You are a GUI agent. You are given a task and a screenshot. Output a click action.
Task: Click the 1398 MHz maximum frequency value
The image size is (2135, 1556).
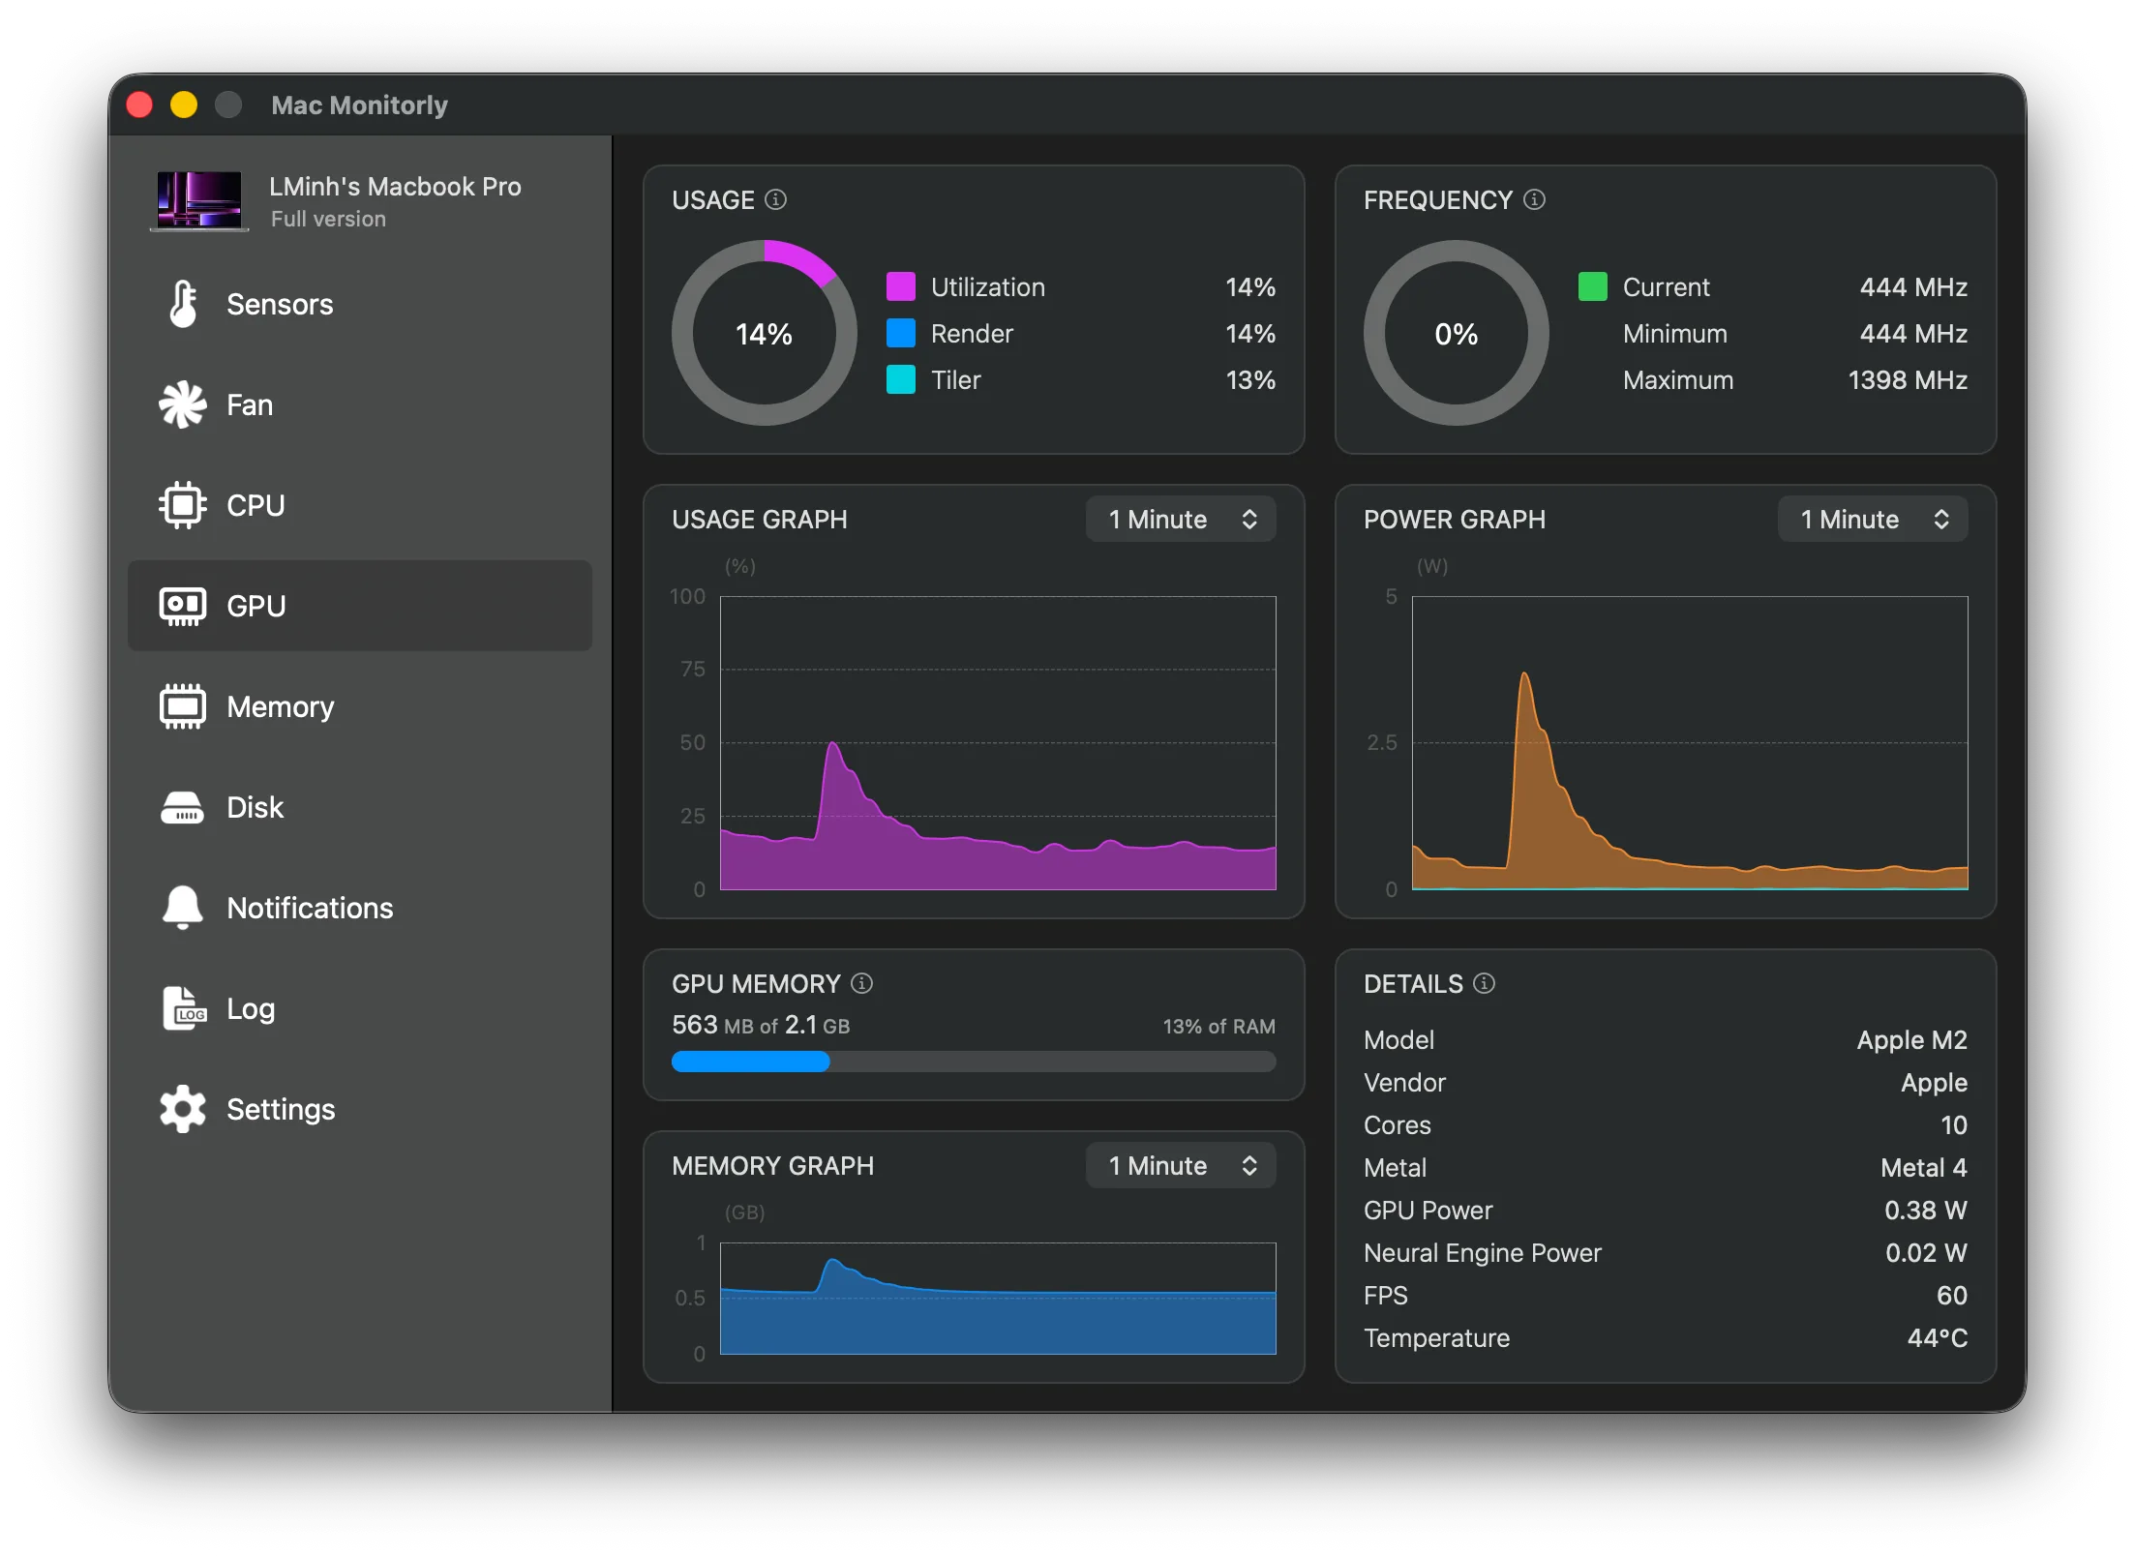point(1908,379)
